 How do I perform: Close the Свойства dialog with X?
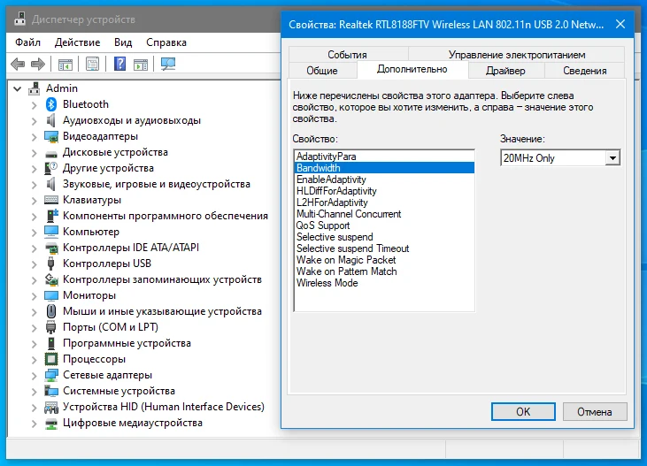click(620, 25)
